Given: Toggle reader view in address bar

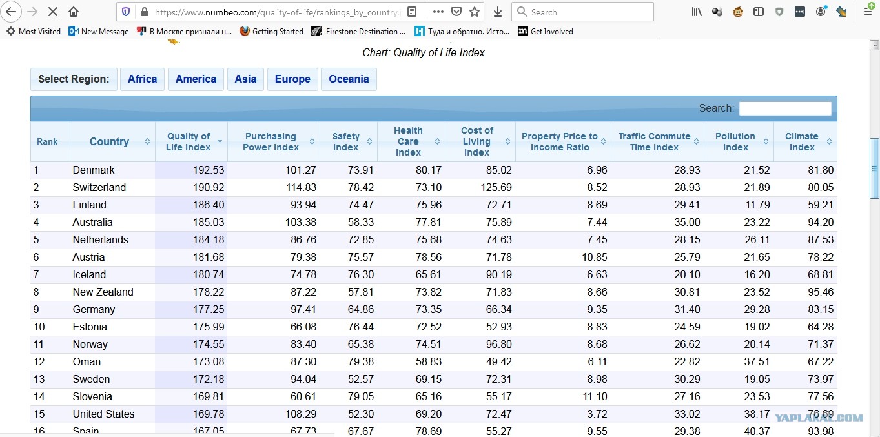Looking at the screenshot, I should 412,12.
